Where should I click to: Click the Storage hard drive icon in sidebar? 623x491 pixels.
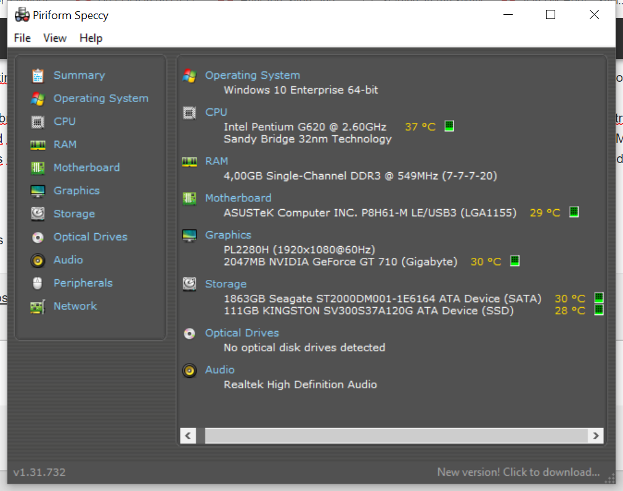tap(38, 214)
